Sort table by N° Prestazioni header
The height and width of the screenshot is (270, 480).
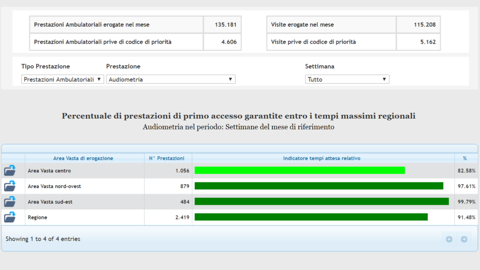click(168, 158)
